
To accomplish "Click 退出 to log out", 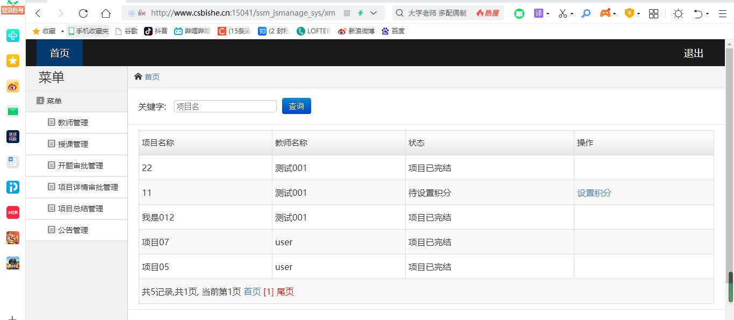I will pyautogui.click(x=693, y=53).
